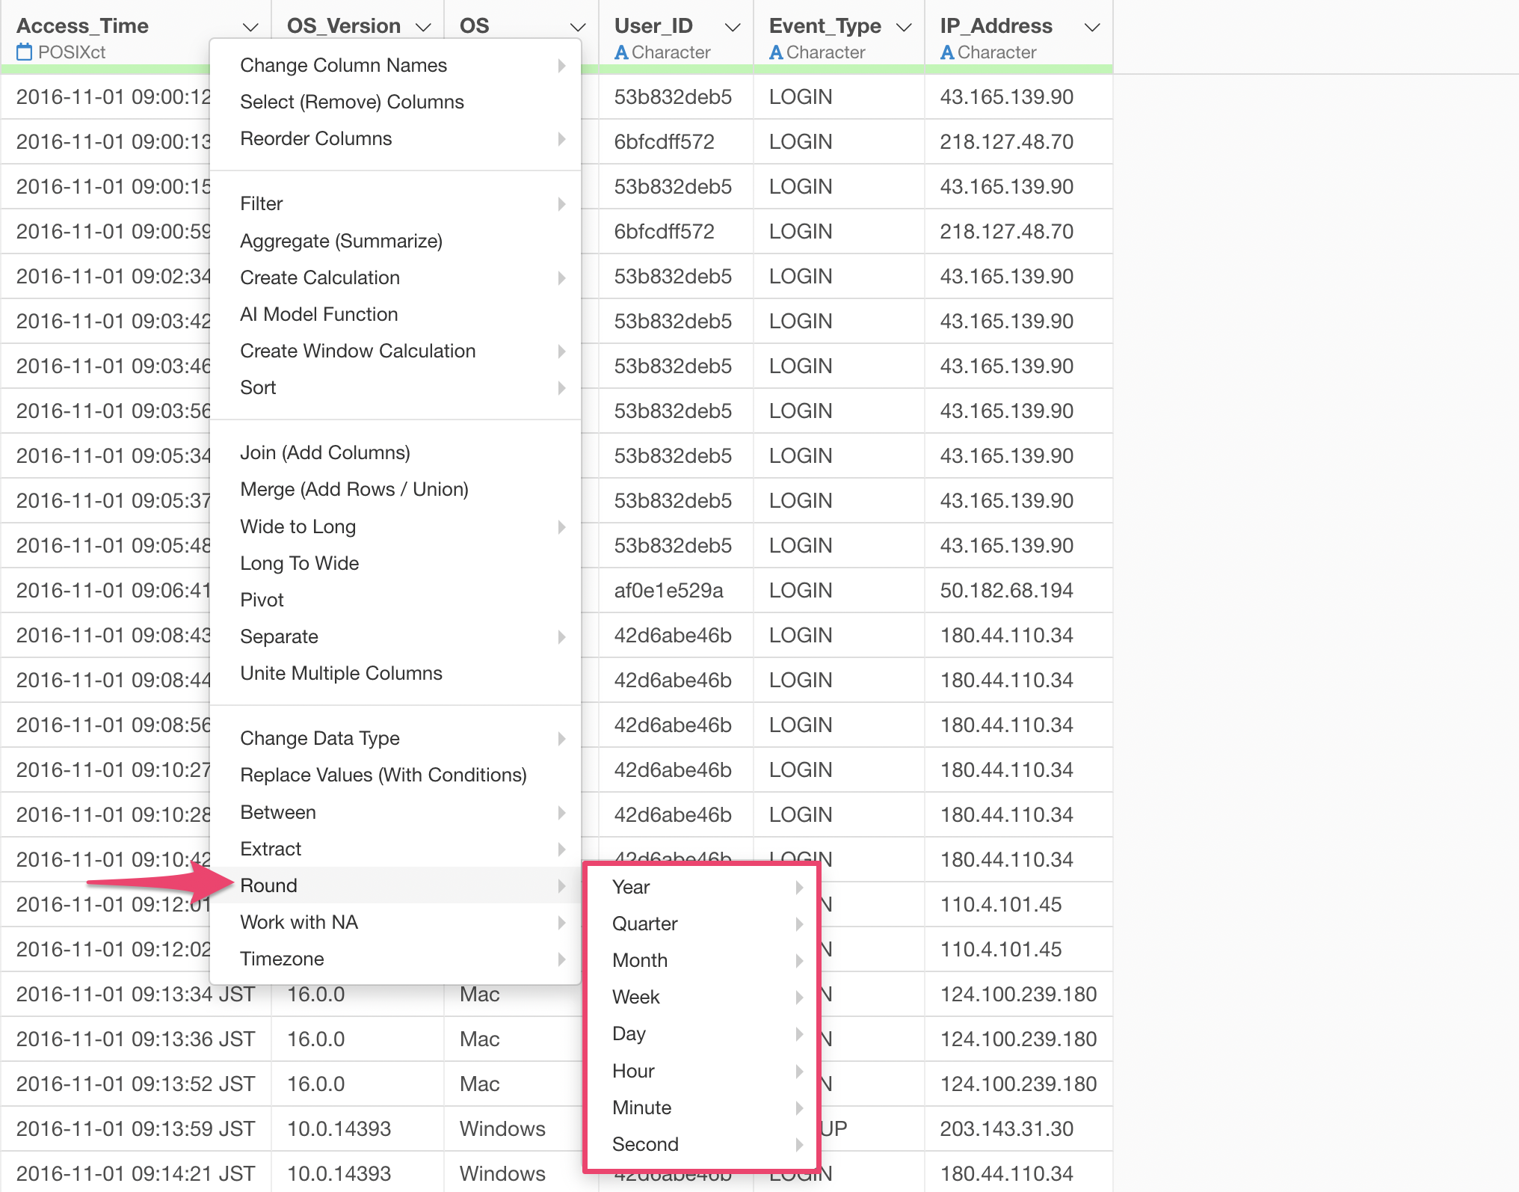
Task: Click the IP_Address Character type icon
Action: point(946,52)
